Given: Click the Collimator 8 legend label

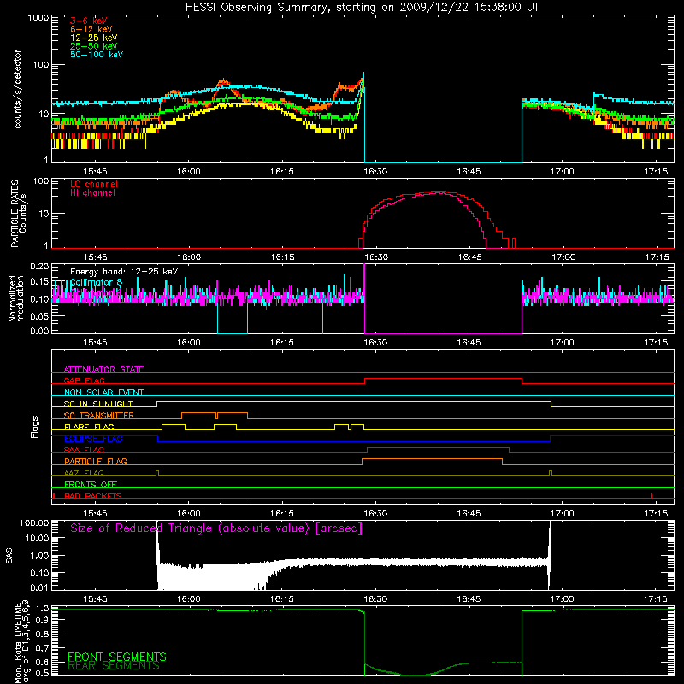Looking at the screenshot, I should [96, 282].
